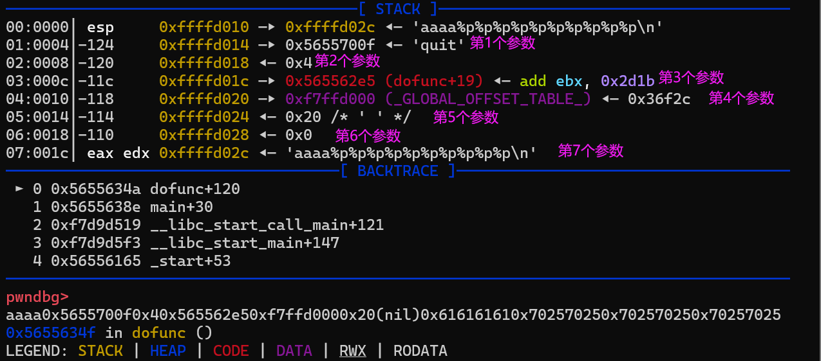The width and height of the screenshot is (821, 361).
Task: Click RWX in the legend
Action: (x=353, y=351)
